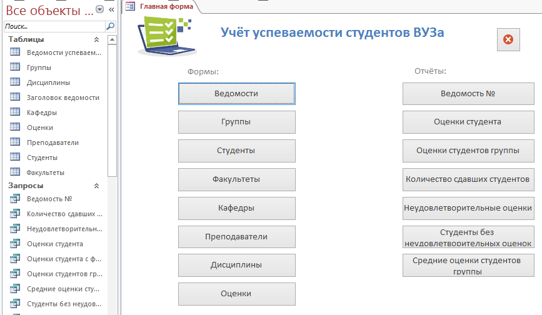Open the Преподаватели form button
This screenshot has width=542, height=315.
(x=236, y=237)
